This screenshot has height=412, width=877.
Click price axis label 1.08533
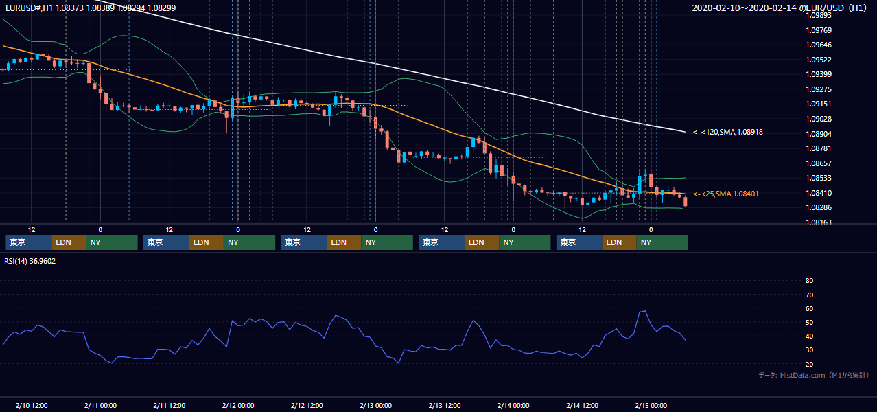tap(818, 178)
